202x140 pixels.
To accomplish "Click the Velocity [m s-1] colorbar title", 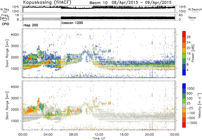I will 199,106.
